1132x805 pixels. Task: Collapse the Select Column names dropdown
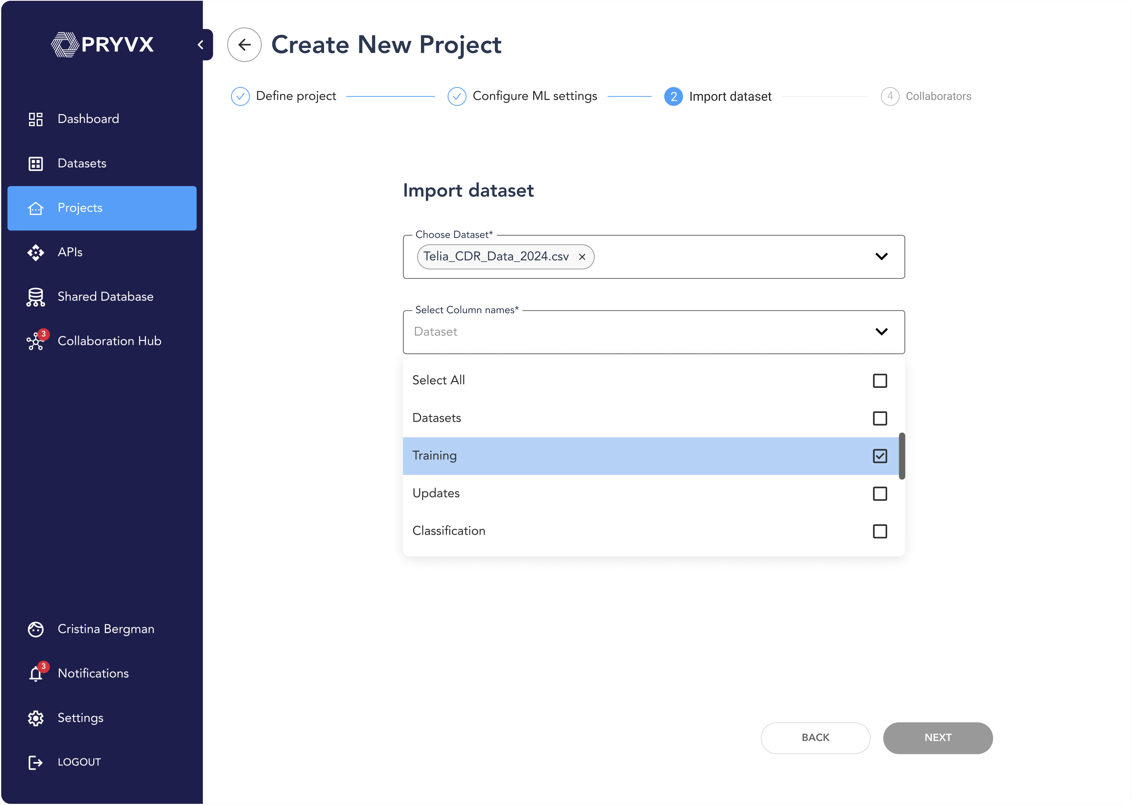(x=881, y=332)
